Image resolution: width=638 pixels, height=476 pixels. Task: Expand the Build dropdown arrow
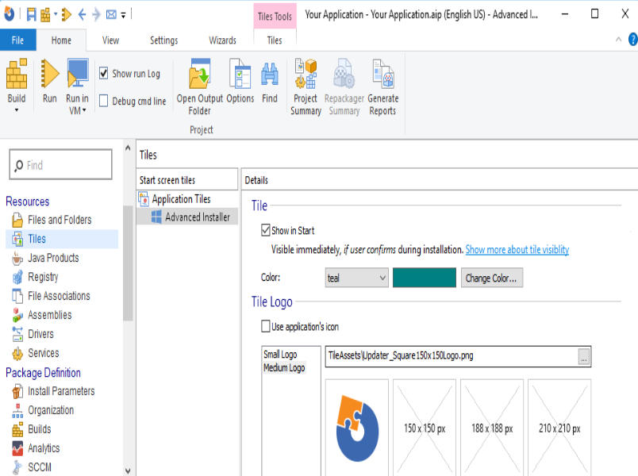click(17, 110)
